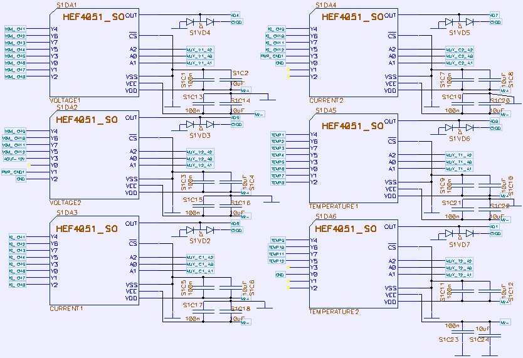Select the MUX_V1_A2 net label
523x358 pixels.
pos(199,50)
